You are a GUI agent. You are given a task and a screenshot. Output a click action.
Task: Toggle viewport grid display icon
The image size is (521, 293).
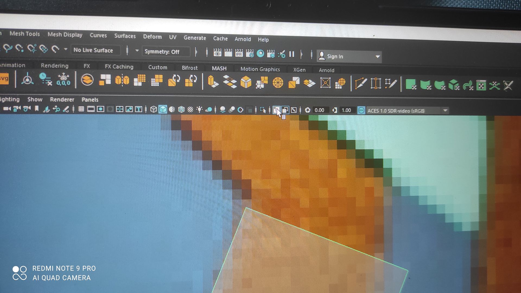pyautogui.click(x=81, y=109)
